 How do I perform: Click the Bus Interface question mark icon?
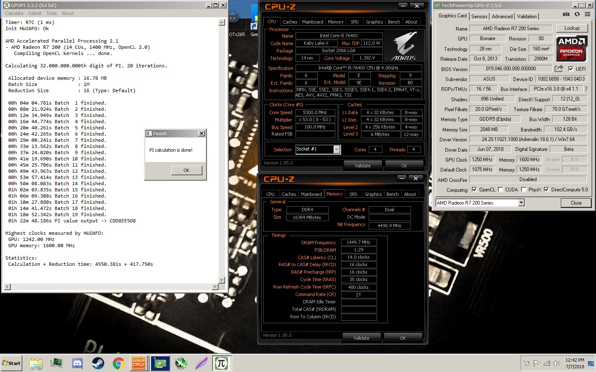point(586,89)
